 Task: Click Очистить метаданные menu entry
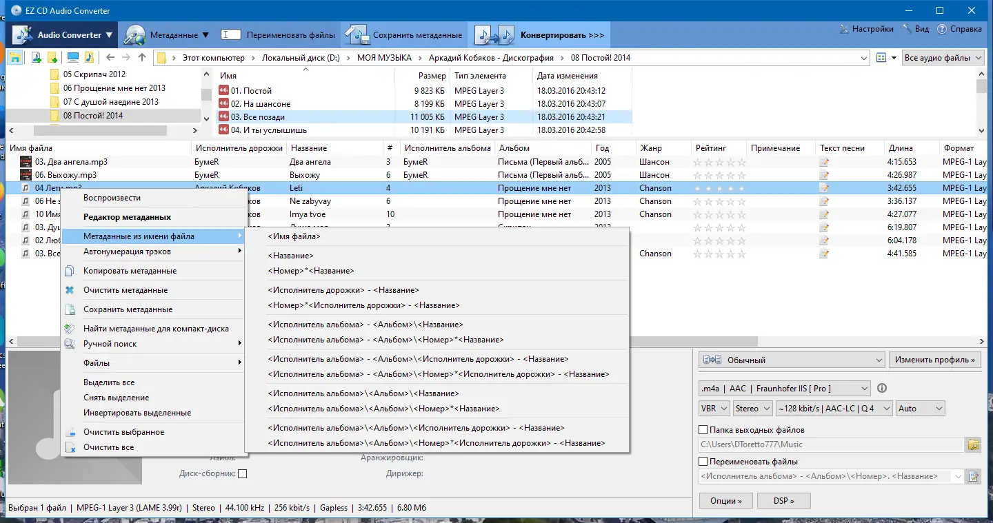coord(154,290)
